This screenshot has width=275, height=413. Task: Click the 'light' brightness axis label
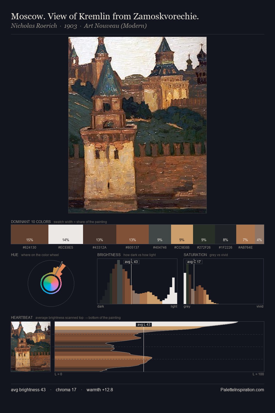pyautogui.click(x=174, y=306)
